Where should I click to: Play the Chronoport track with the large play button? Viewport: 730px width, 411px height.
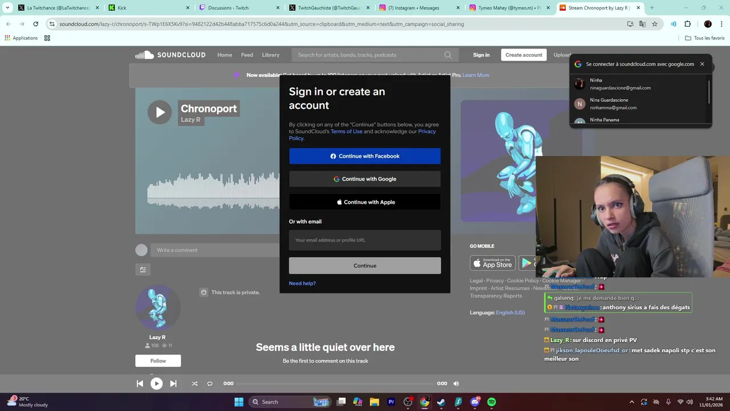[x=160, y=112]
